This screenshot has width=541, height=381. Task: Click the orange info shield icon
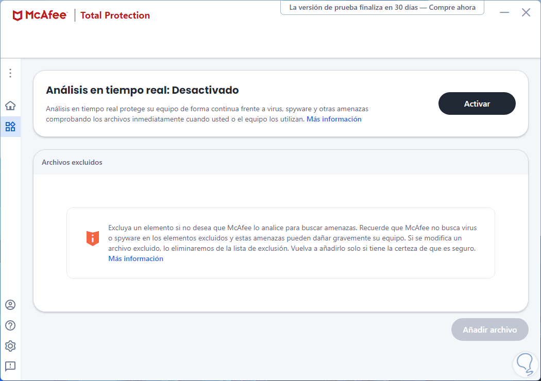[92, 238]
